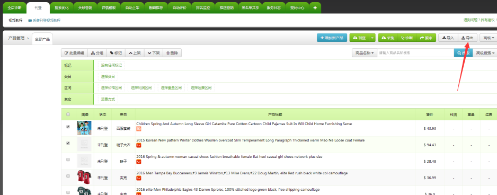This screenshot has width=497, height=195.
Task: Click the 选择利润区间 profit range filter
Action: click(141, 88)
